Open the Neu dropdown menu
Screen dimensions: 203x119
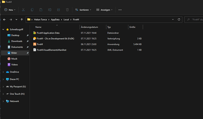pos(10,10)
